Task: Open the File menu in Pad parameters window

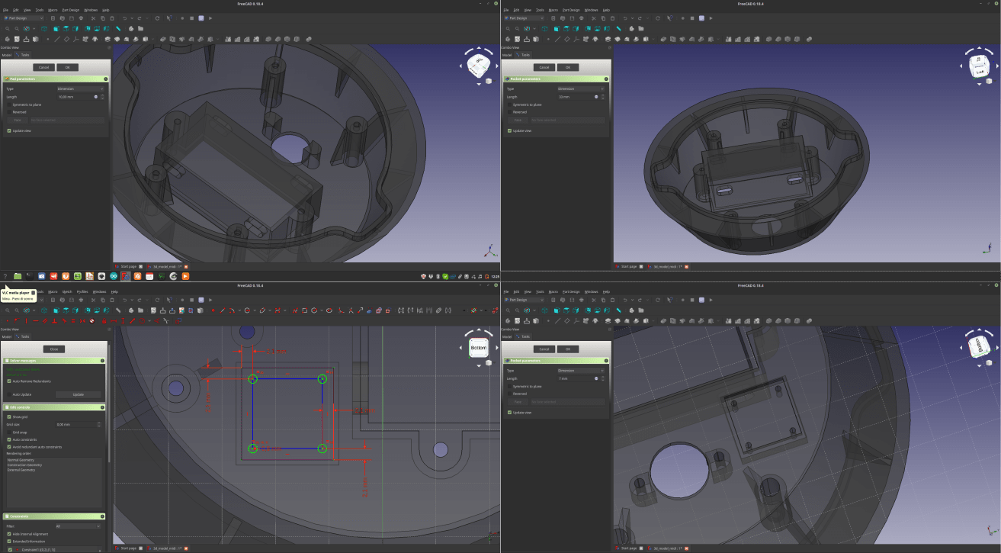Action: point(4,10)
